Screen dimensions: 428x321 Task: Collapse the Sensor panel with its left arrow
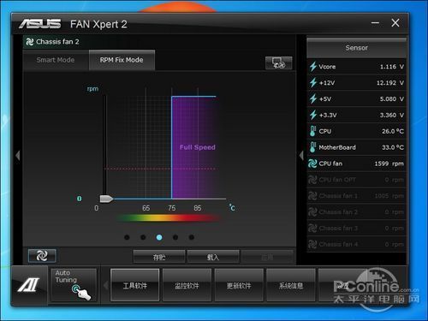[x=301, y=156]
